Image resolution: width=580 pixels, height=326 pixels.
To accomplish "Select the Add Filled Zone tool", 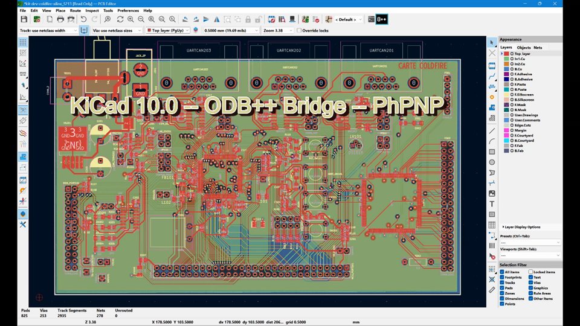I will click(x=492, y=107).
